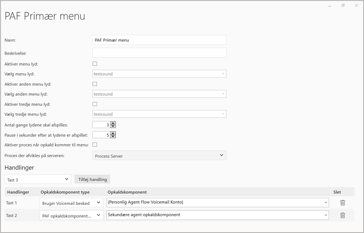Restore down the window size
Viewport: 364px width, 233px height.
pyautogui.click(x=343, y=5)
